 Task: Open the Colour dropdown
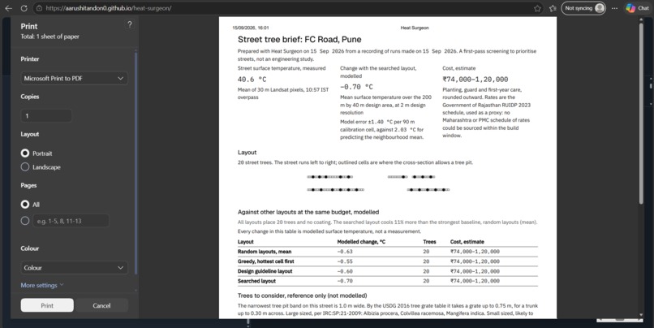point(74,267)
